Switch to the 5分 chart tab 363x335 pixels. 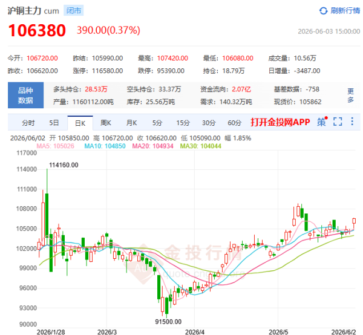(157, 123)
